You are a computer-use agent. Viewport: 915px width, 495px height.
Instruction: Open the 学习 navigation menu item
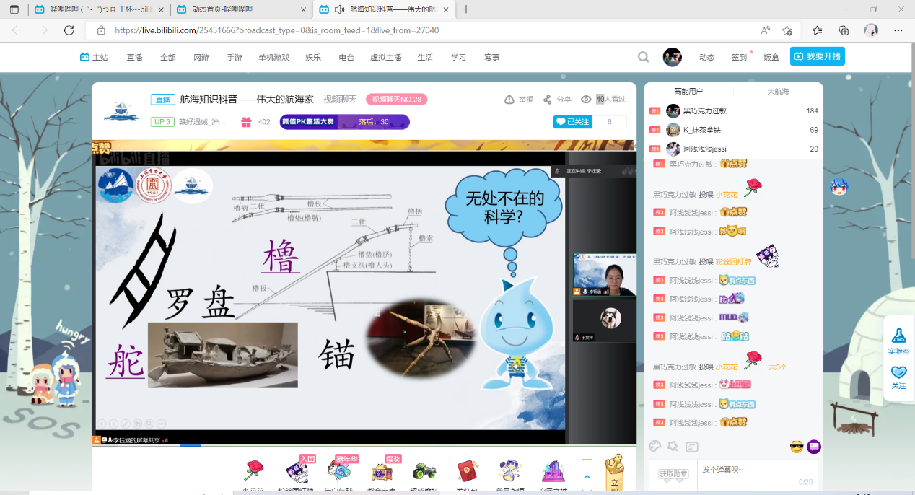tap(458, 57)
